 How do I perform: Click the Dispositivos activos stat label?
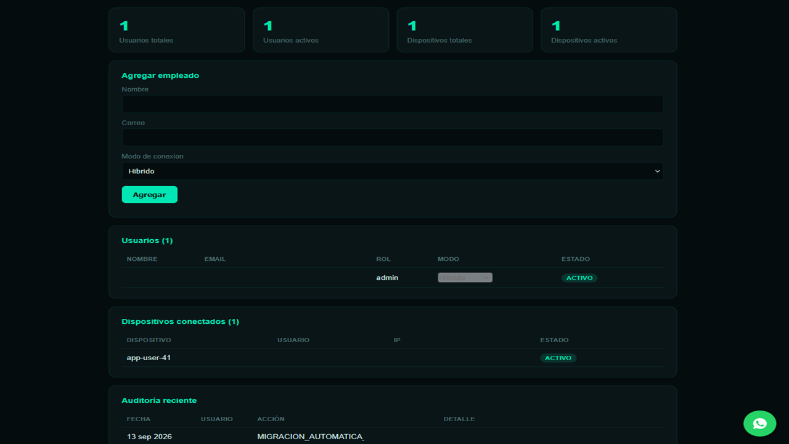pos(584,40)
